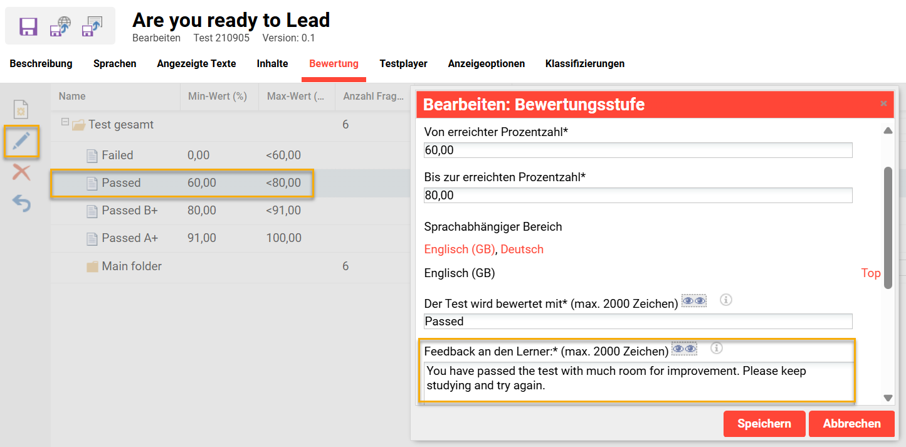Delete the Passed level with the red X
This screenshot has height=447, width=906.
point(21,172)
